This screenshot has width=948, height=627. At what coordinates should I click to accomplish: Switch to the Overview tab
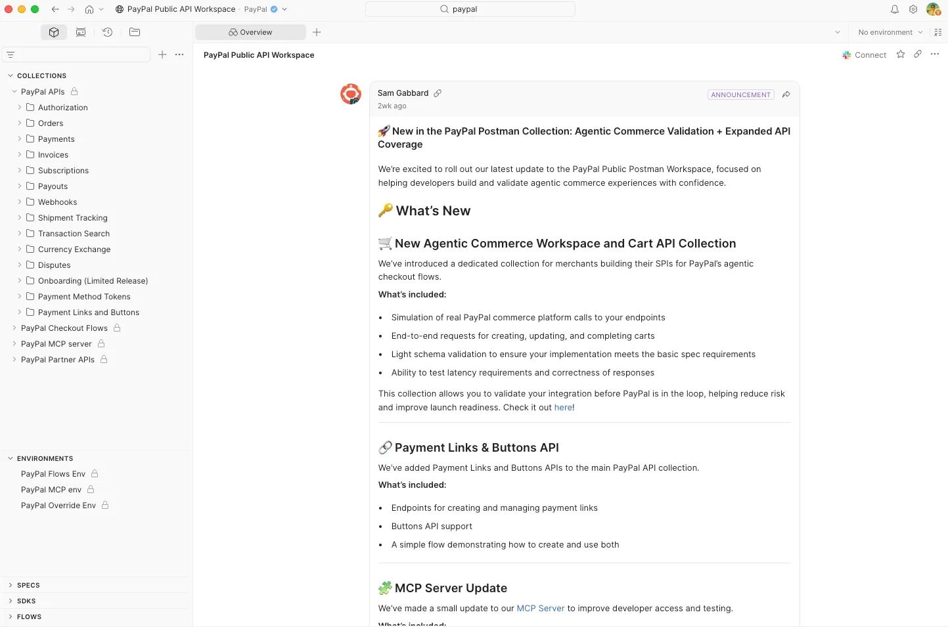pyautogui.click(x=250, y=32)
